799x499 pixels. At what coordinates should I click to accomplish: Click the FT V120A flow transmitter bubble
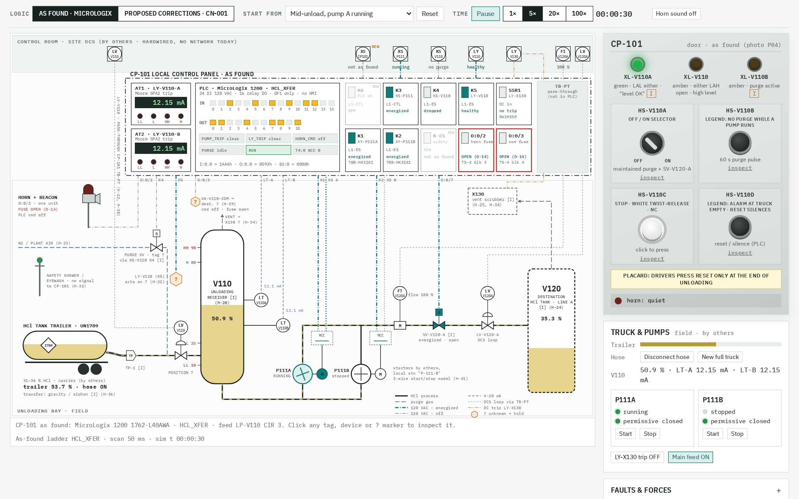[x=400, y=293]
